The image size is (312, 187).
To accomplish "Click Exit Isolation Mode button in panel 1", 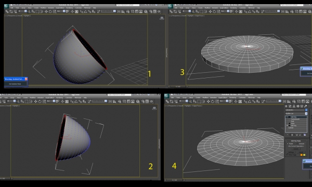I will coord(15,84).
